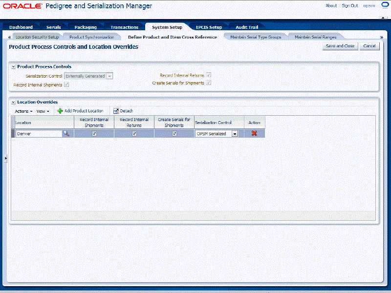The width and height of the screenshot is (391, 293).
Task: Click the Location column header
Action: click(x=44, y=123)
